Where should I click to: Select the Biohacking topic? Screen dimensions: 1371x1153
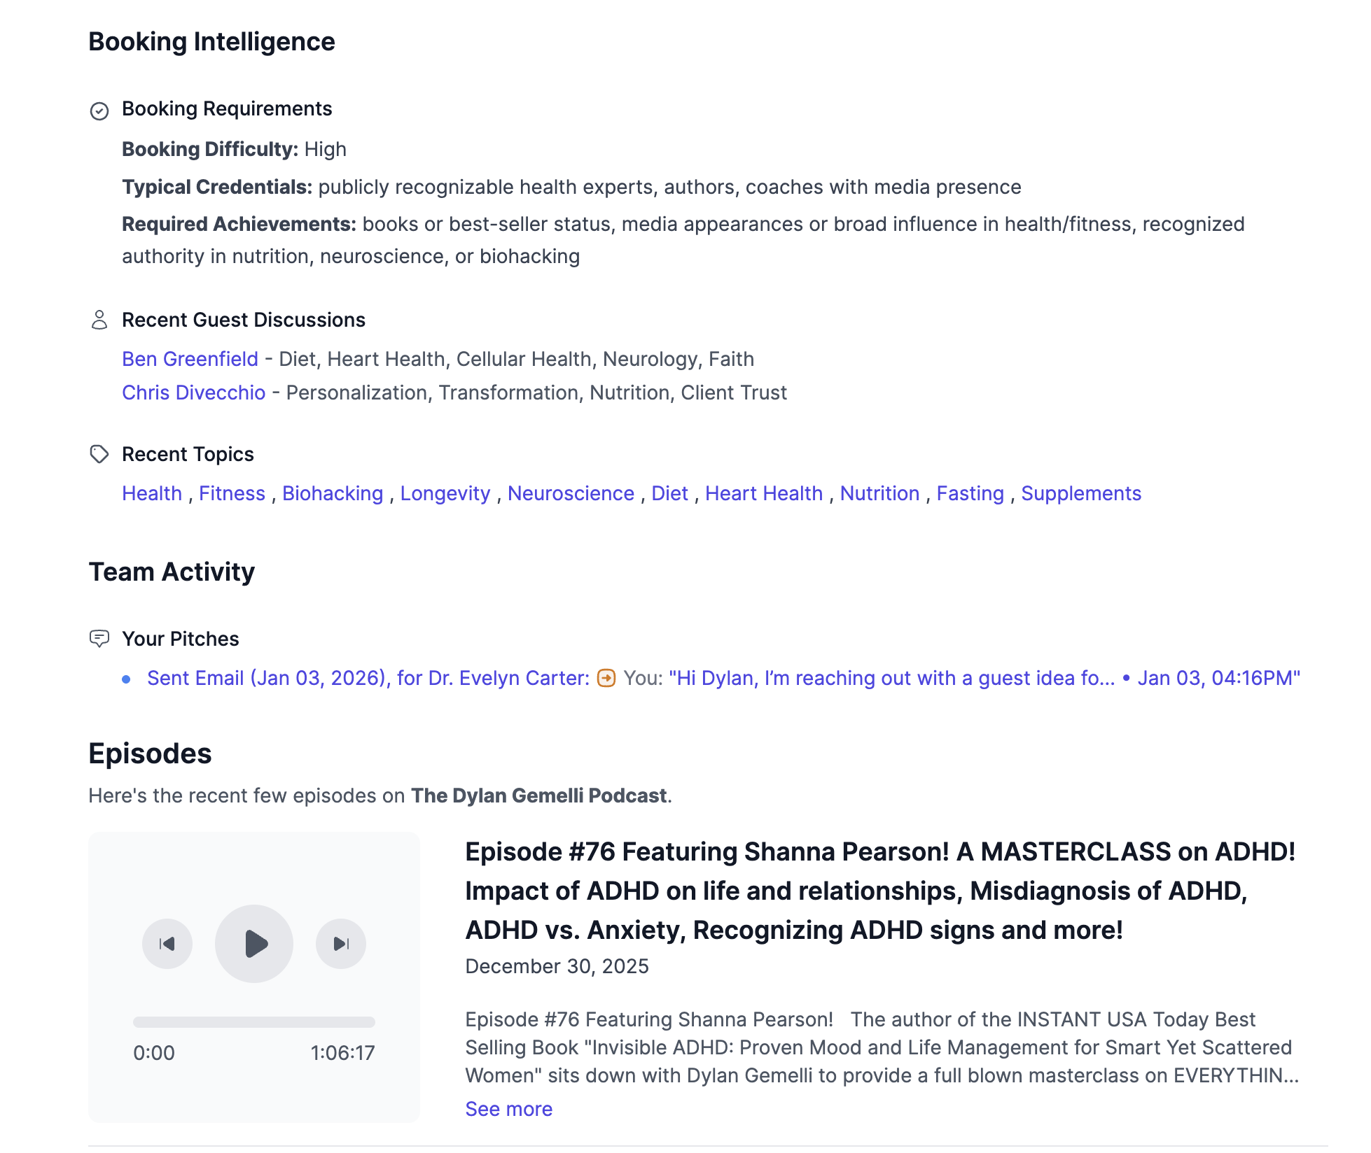click(x=333, y=493)
